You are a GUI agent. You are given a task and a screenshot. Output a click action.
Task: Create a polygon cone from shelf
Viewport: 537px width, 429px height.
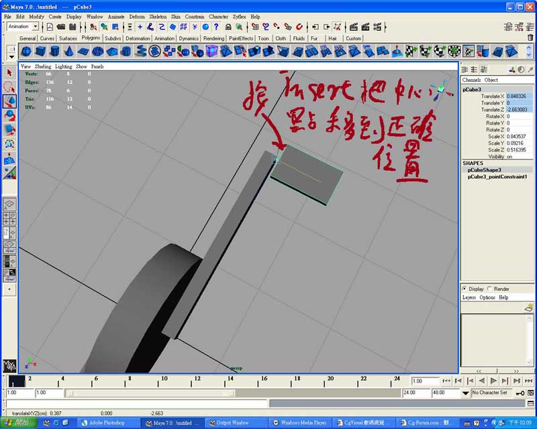69,52
